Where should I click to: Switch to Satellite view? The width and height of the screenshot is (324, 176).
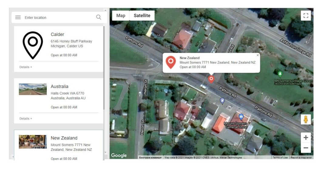142,15
